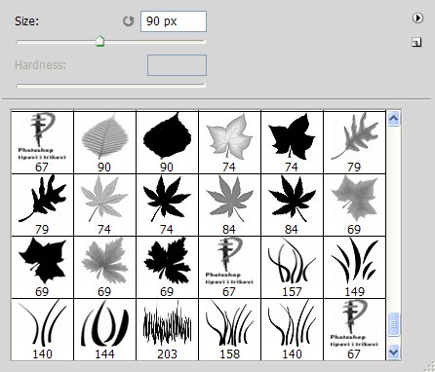Create a new brush preset from this brush
The width and height of the screenshot is (435, 372).
(416, 42)
